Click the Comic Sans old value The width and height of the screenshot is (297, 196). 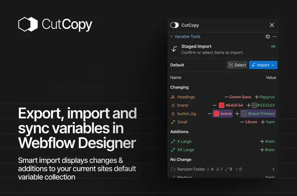240,97
